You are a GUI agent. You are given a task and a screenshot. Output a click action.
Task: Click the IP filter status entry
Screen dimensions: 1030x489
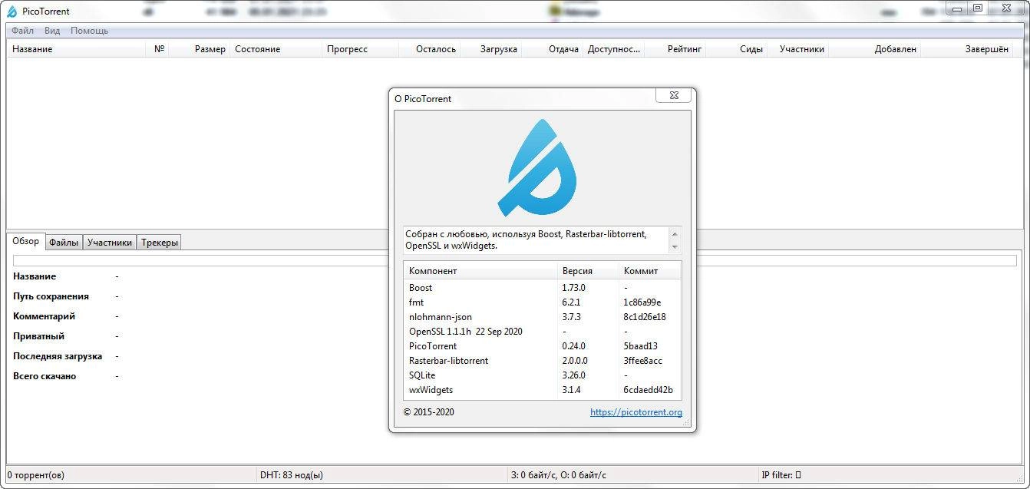(781, 475)
